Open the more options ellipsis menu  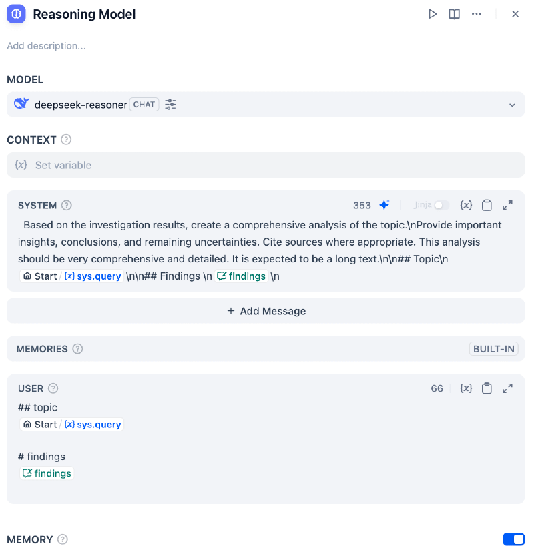tap(477, 13)
